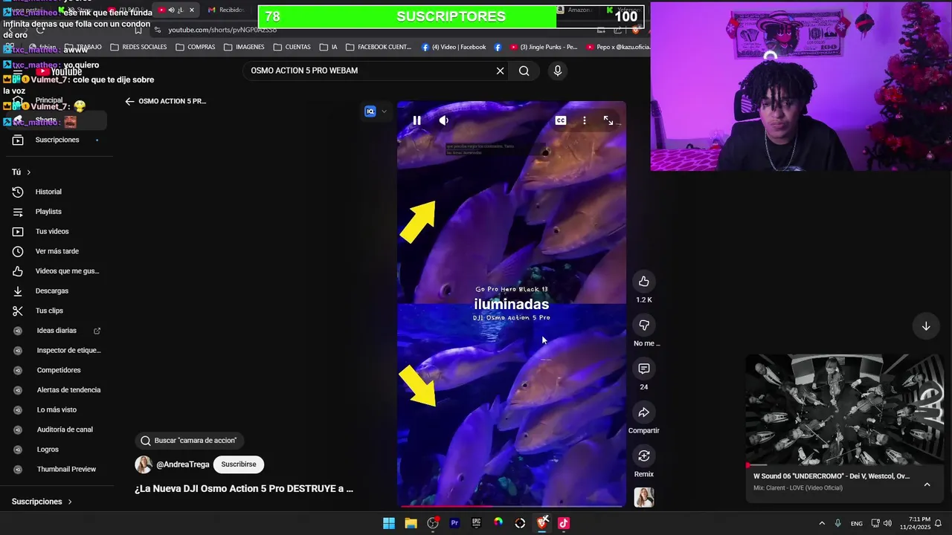952x535 pixels.
Task: Open the three-dot more options menu on the Short
Action: point(585,120)
